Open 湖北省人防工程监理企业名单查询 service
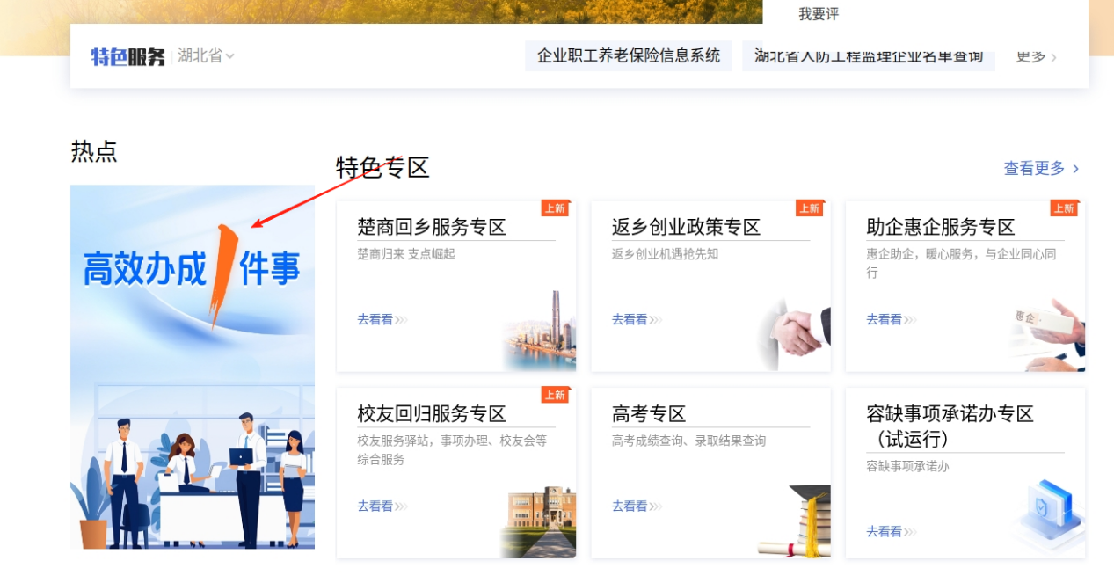The width and height of the screenshot is (1114, 583). (868, 56)
